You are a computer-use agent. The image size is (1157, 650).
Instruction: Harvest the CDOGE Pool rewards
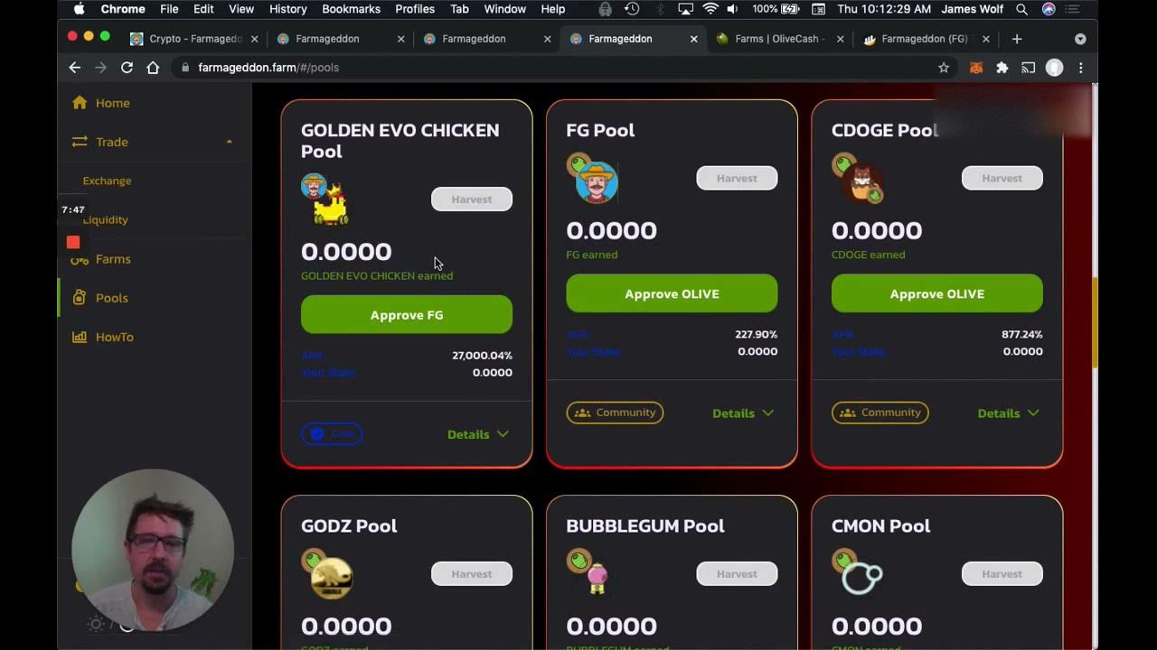[x=1002, y=178]
